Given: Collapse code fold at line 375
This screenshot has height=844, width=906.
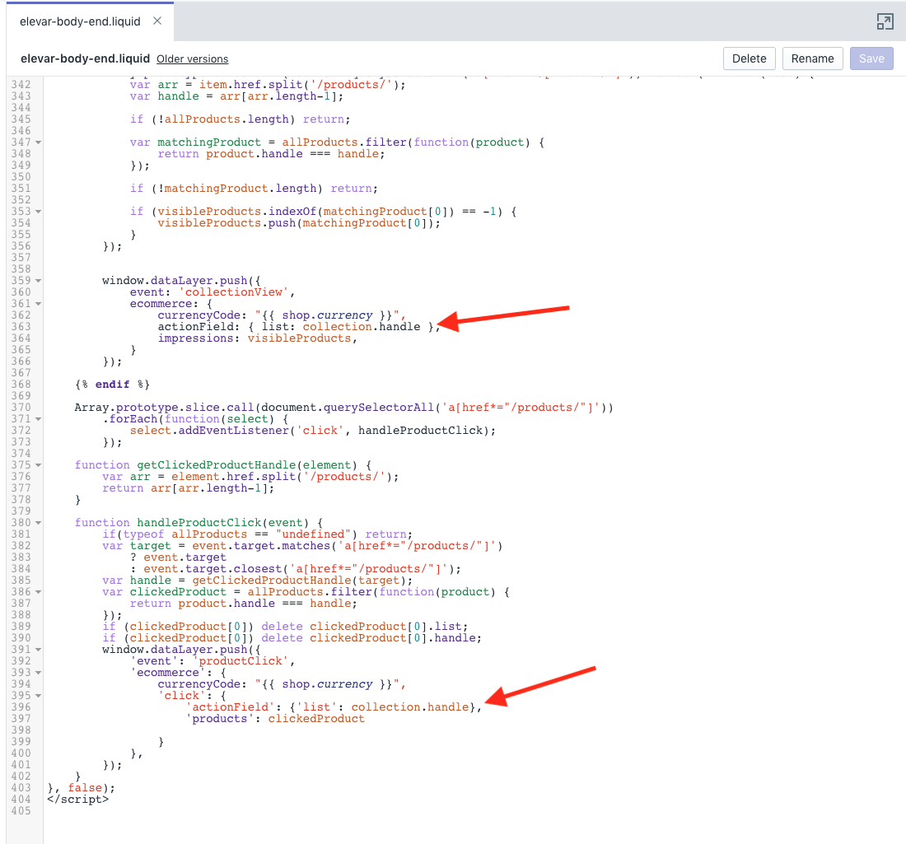Looking at the screenshot, I should coord(38,465).
